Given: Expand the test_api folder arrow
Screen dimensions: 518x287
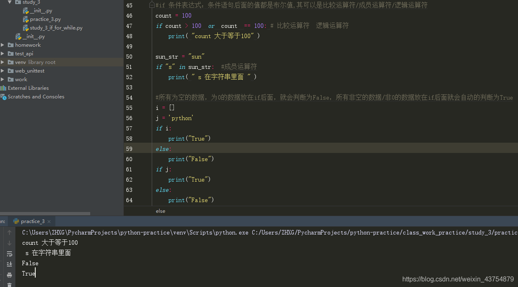Looking at the screenshot, I should (2, 54).
